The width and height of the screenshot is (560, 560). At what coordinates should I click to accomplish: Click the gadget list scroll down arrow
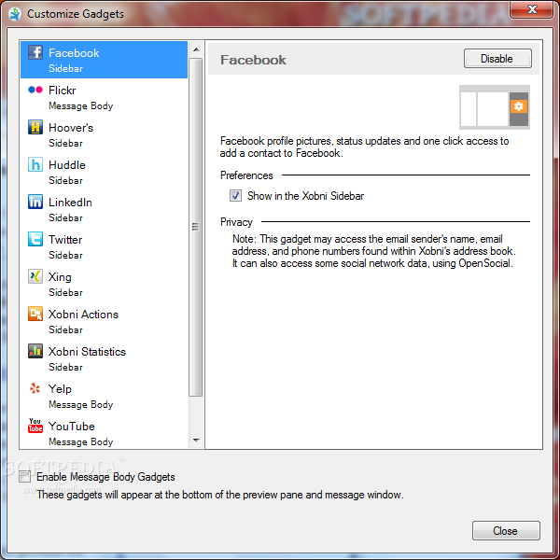[x=196, y=440]
